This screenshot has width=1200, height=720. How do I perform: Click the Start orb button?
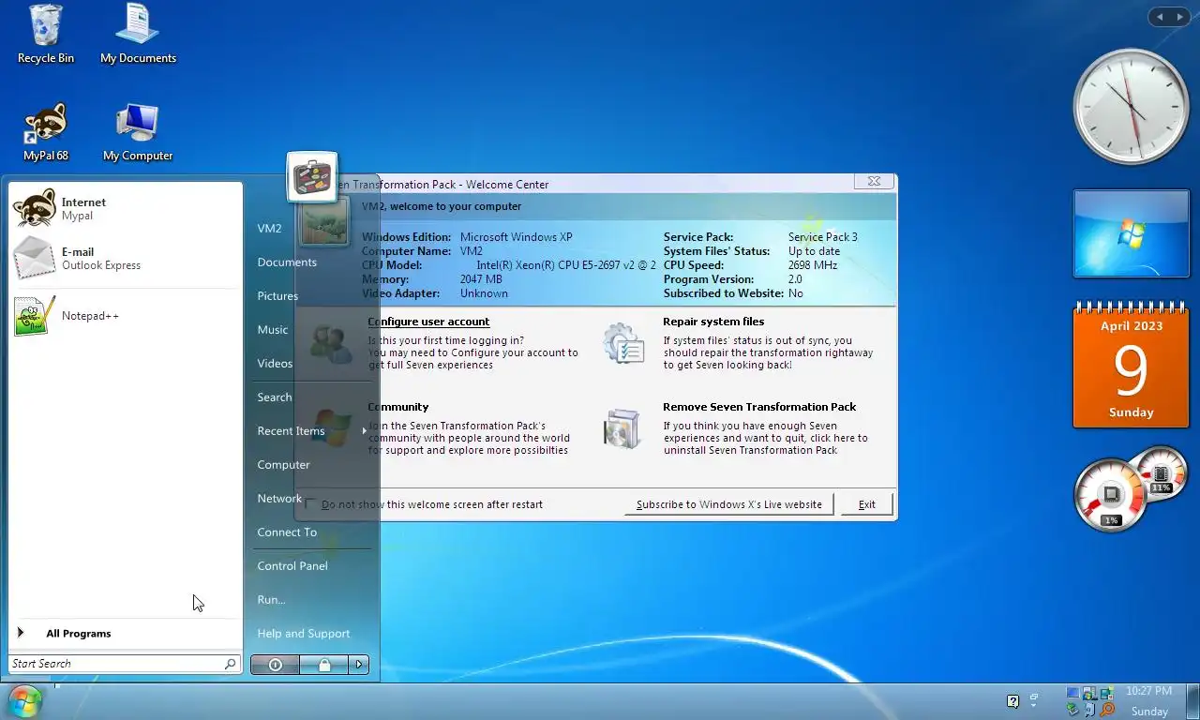pos(24,701)
